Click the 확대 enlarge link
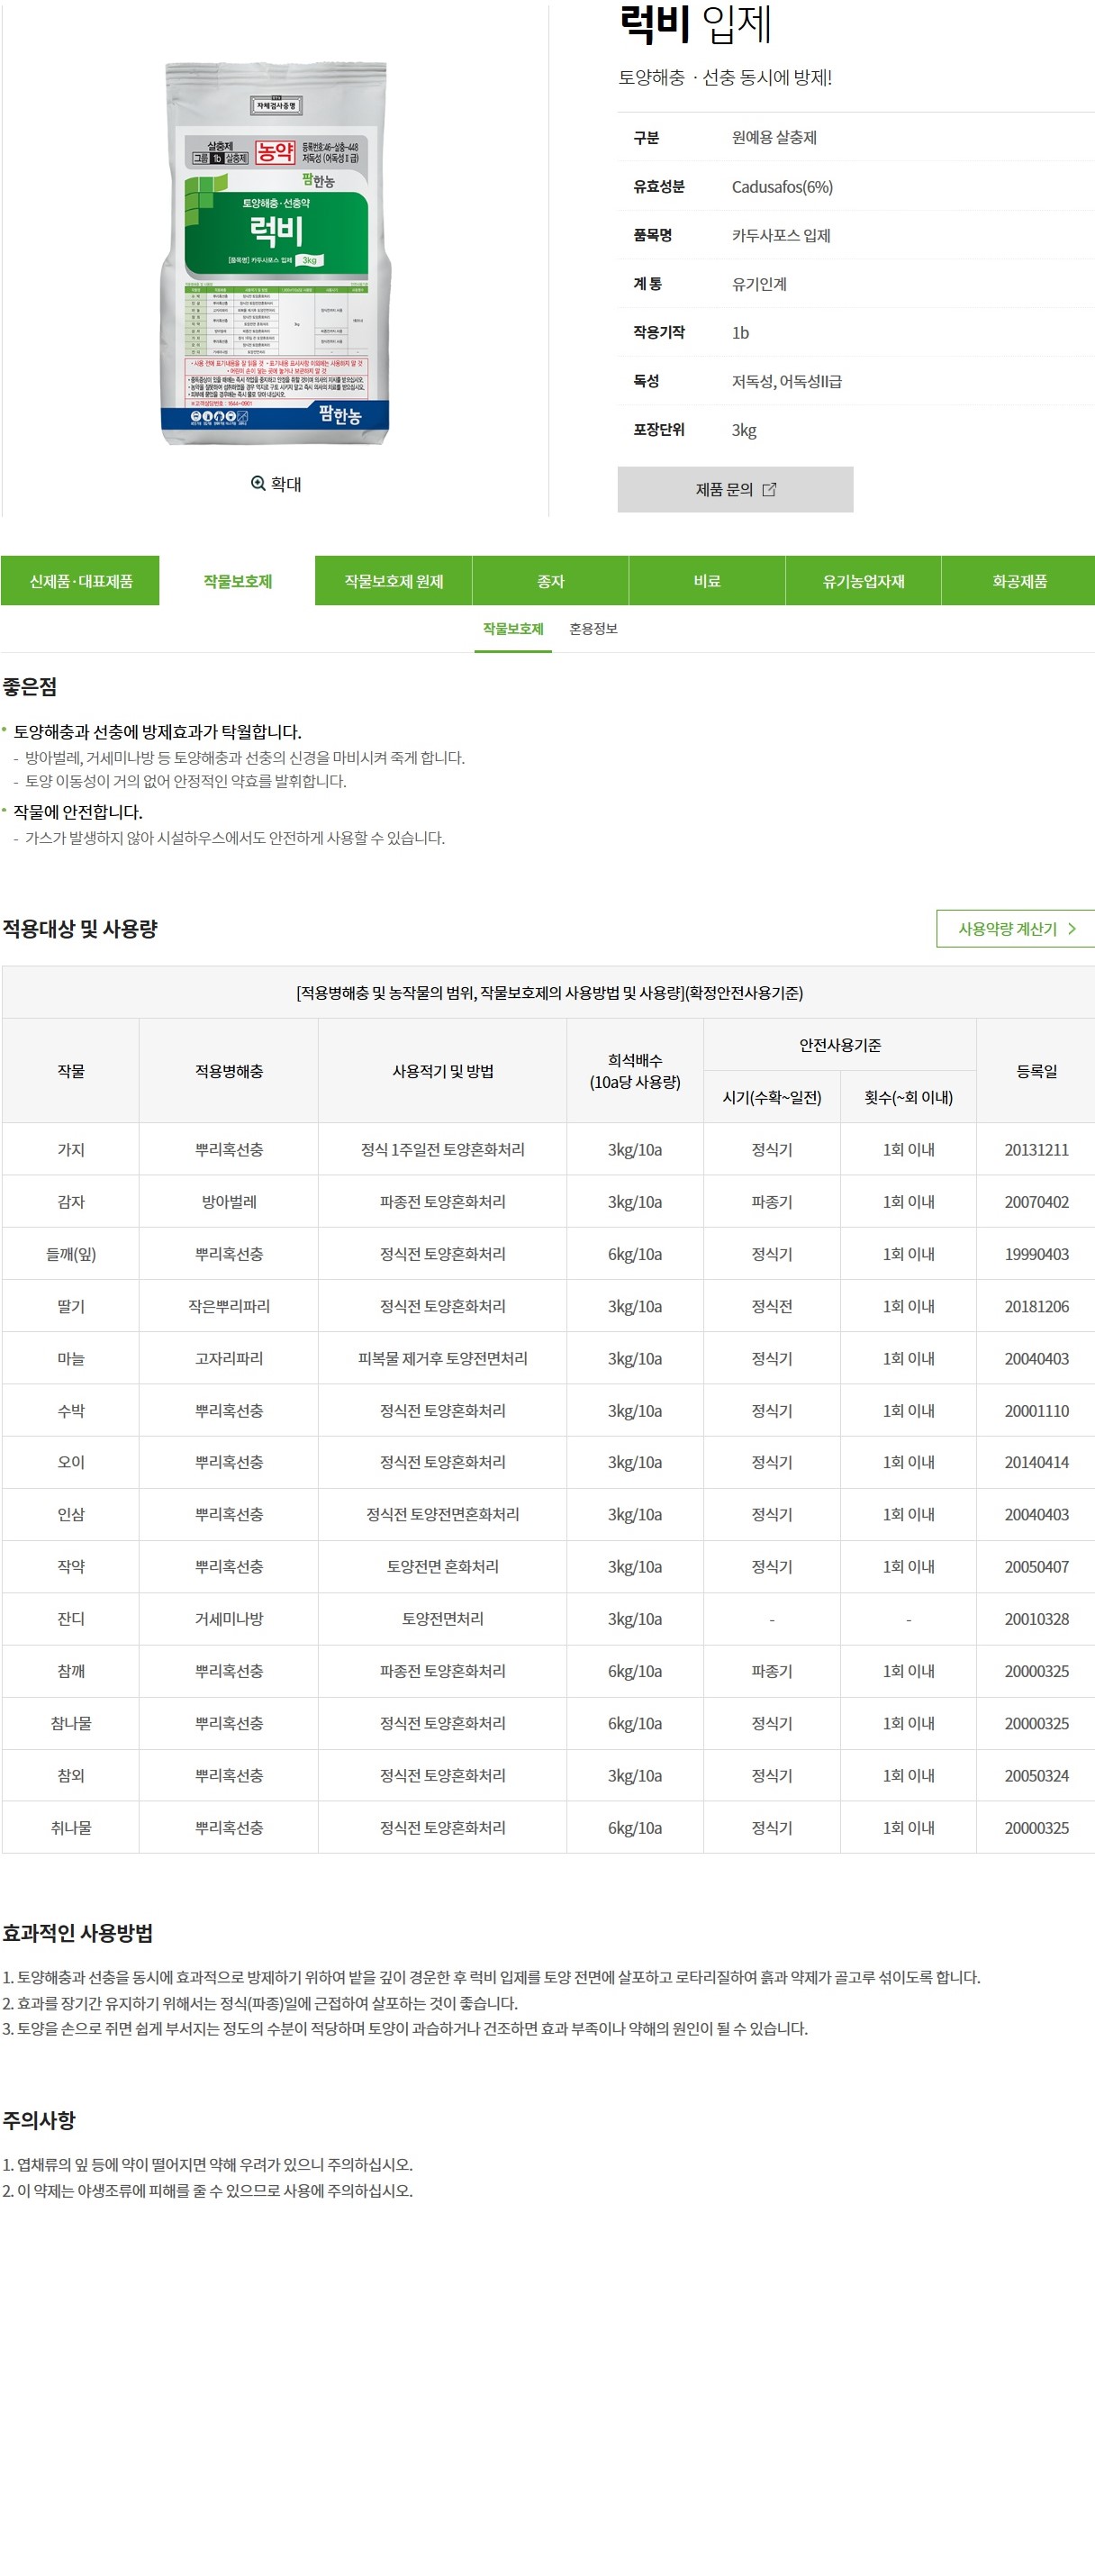 (x=275, y=484)
